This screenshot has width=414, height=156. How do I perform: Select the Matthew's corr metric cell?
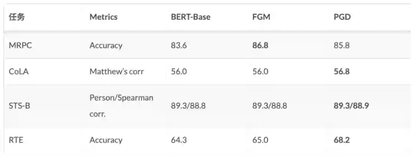(x=117, y=71)
